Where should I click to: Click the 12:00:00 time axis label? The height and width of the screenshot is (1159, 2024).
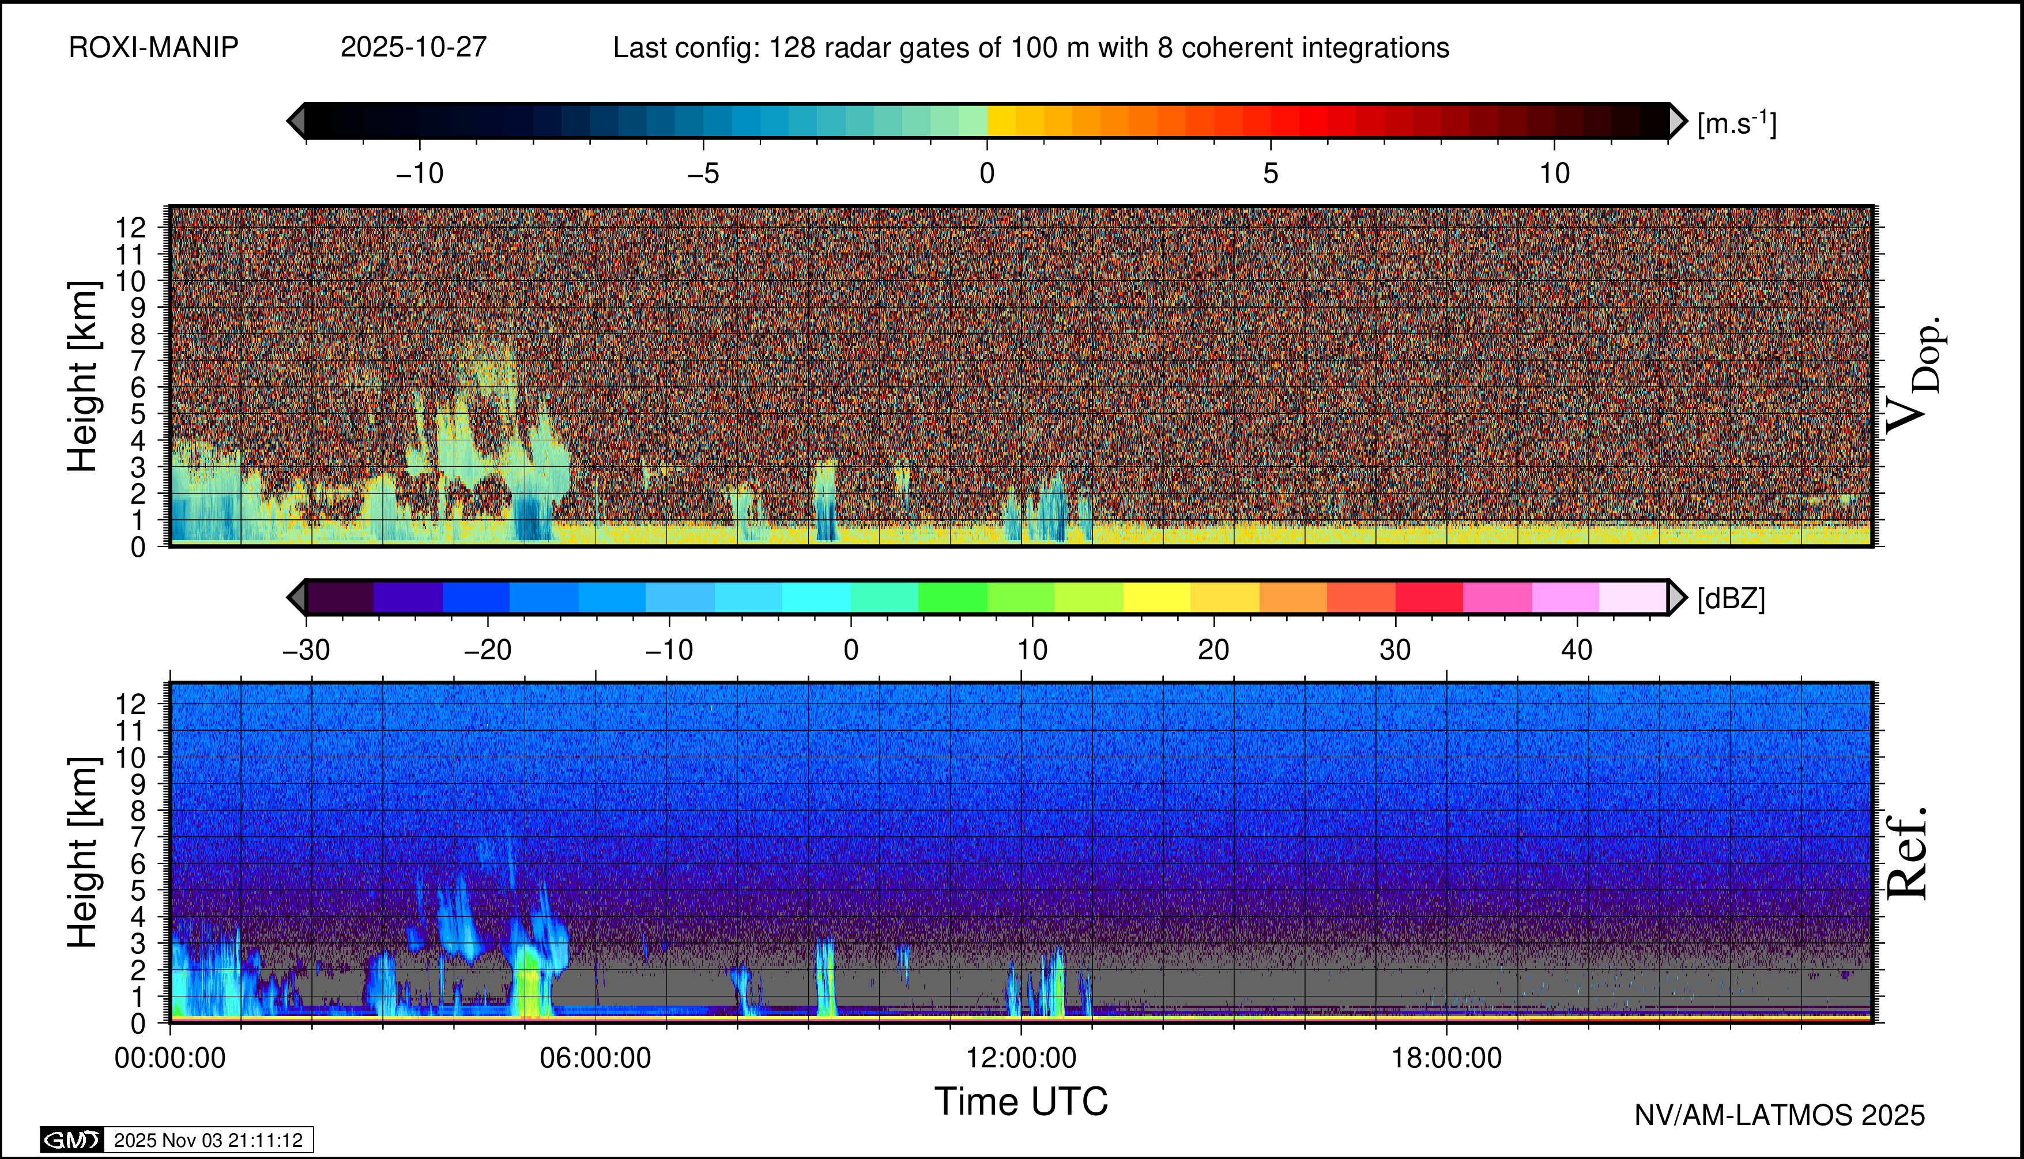(1021, 1058)
